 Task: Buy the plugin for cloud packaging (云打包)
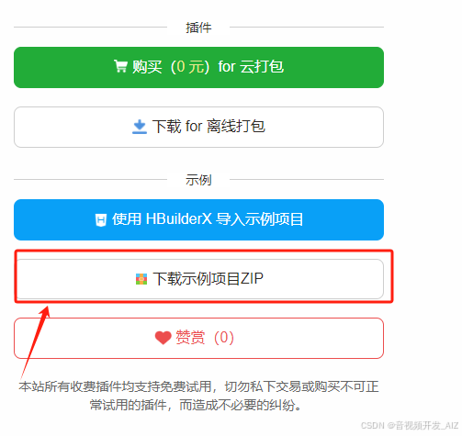click(x=198, y=67)
